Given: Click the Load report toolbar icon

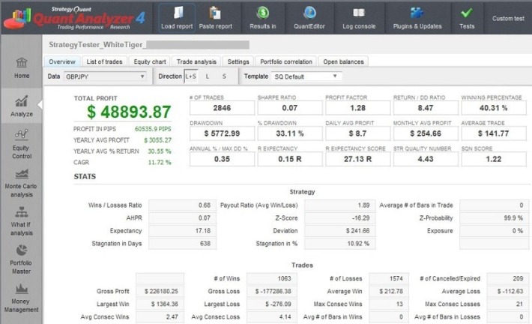Looking at the screenshot, I should point(177,13).
